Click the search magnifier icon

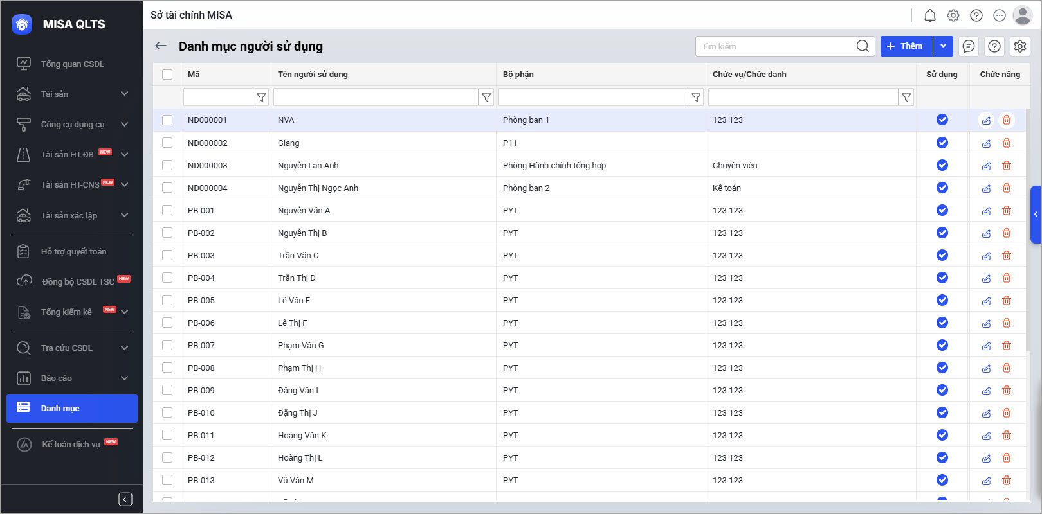863,46
